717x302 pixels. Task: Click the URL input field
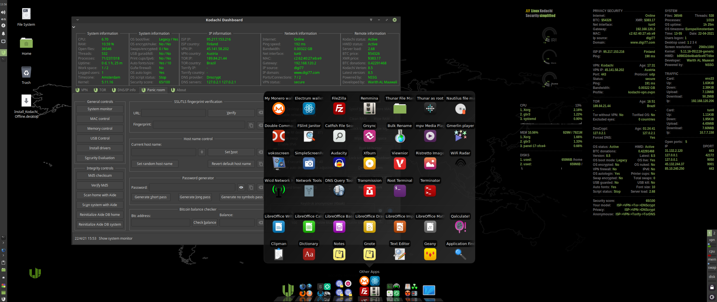point(174,113)
